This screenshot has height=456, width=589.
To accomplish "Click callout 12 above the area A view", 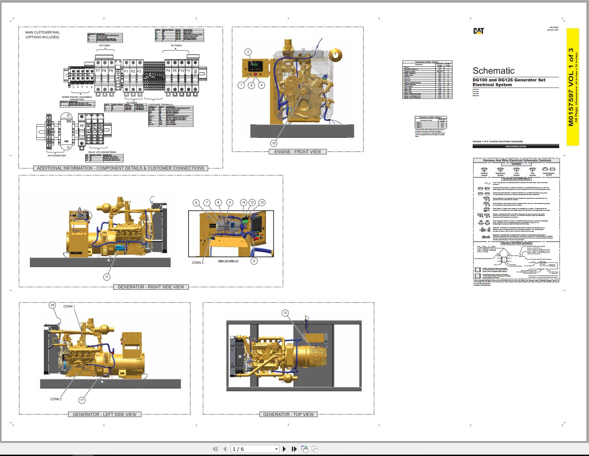I will [x=252, y=203].
